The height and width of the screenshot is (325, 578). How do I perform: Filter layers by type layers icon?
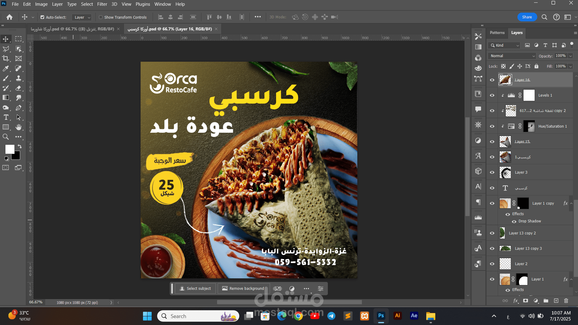545,45
